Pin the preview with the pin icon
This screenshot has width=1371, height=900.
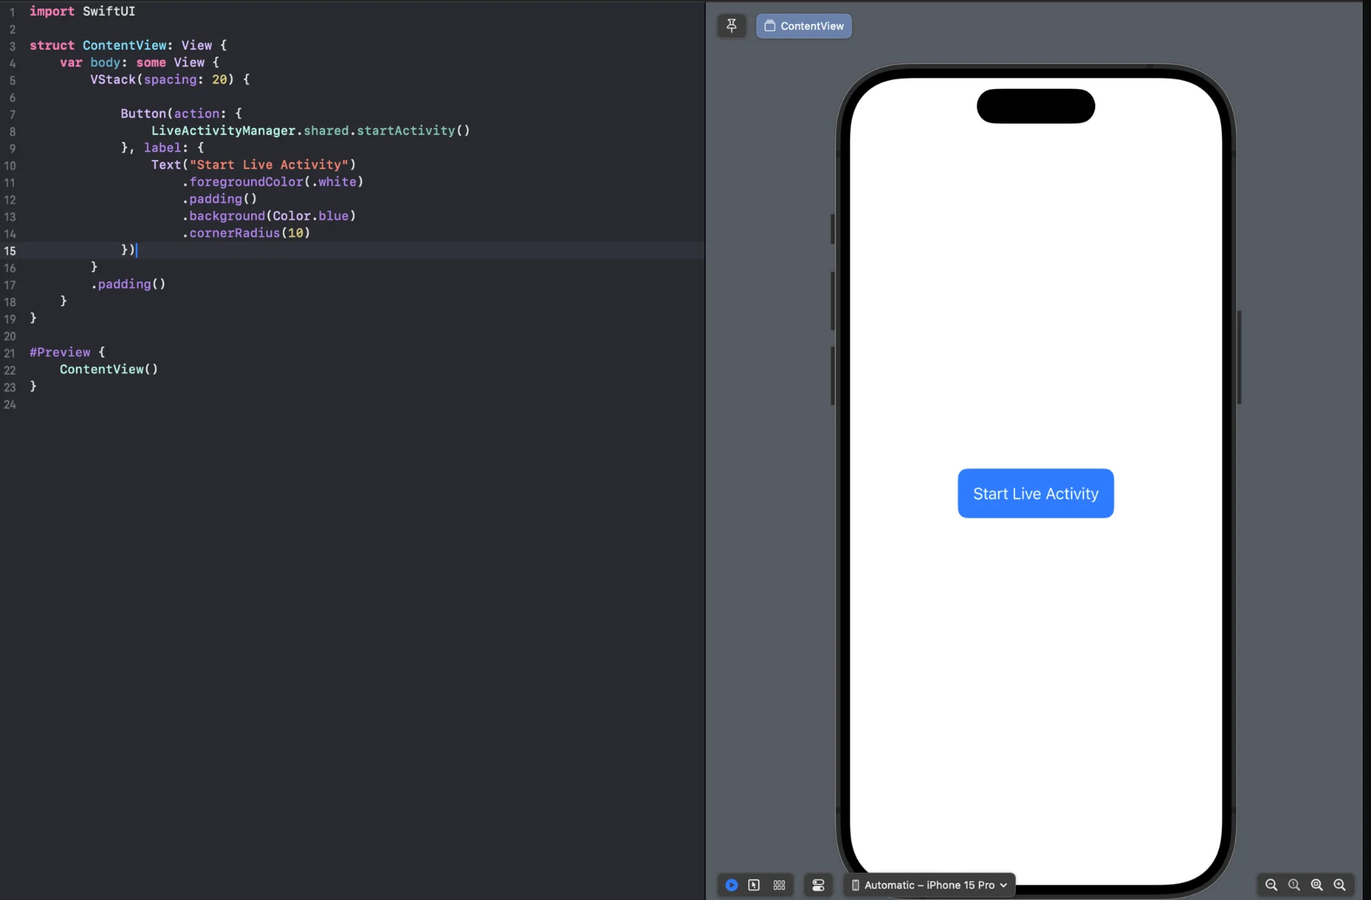pyautogui.click(x=731, y=26)
